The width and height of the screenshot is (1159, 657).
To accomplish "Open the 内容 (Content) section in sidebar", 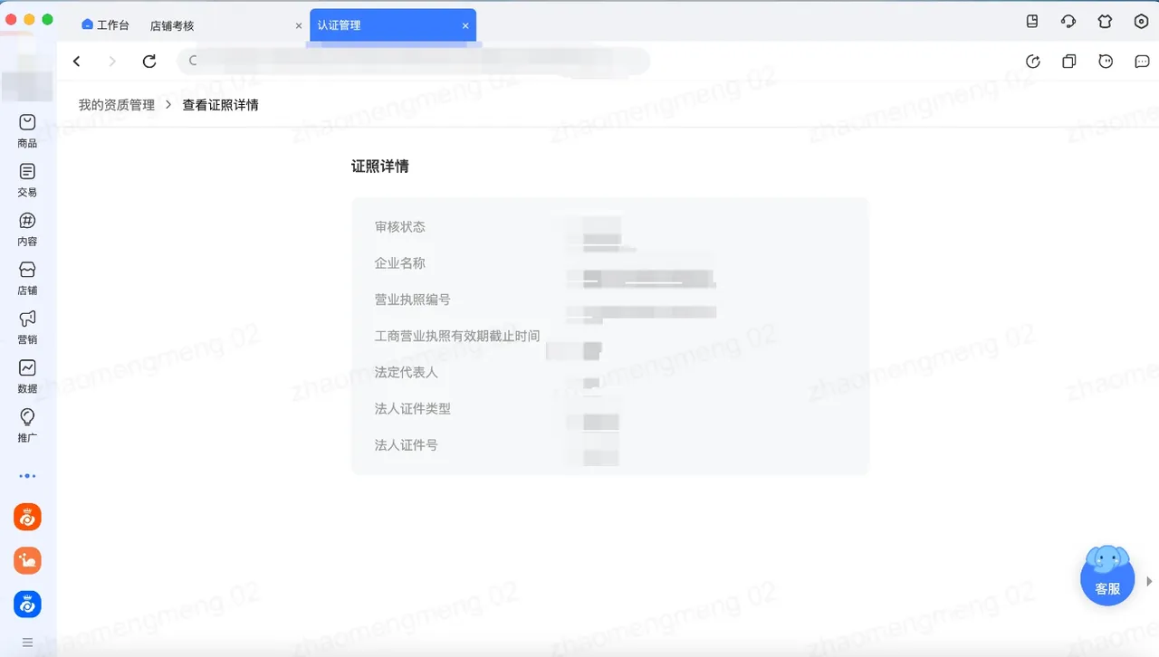I will click(x=27, y=228).
